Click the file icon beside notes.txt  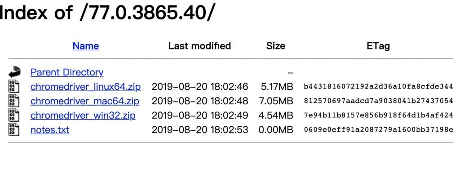pos(14,130)
